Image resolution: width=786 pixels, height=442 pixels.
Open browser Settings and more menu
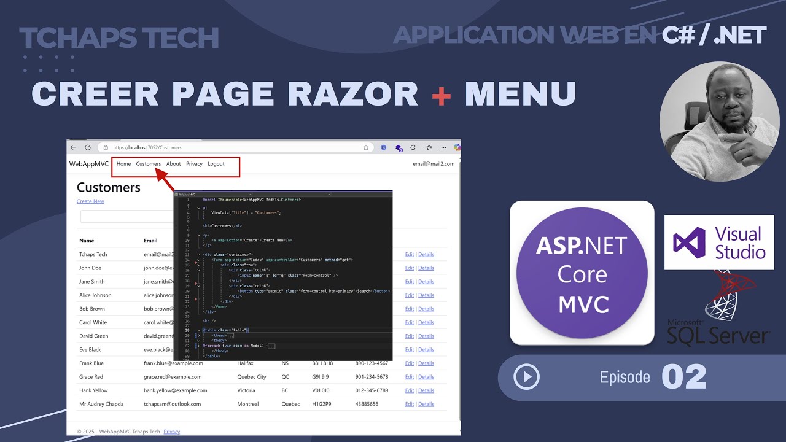(x=443, y=147)
